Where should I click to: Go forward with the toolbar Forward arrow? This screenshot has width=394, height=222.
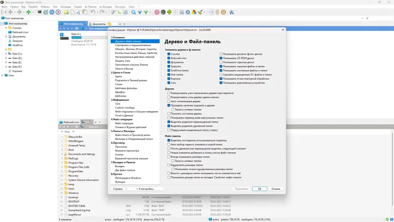pyautogui.click(x=19, y=12)
